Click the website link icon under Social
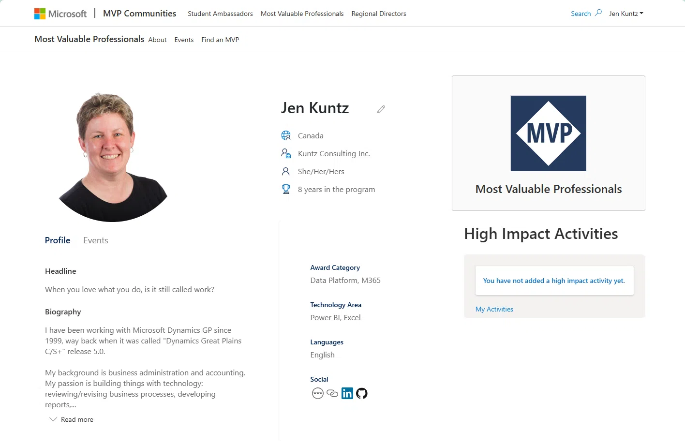The image size is (685, 445). pyautogui.click(x=332, y=393)
